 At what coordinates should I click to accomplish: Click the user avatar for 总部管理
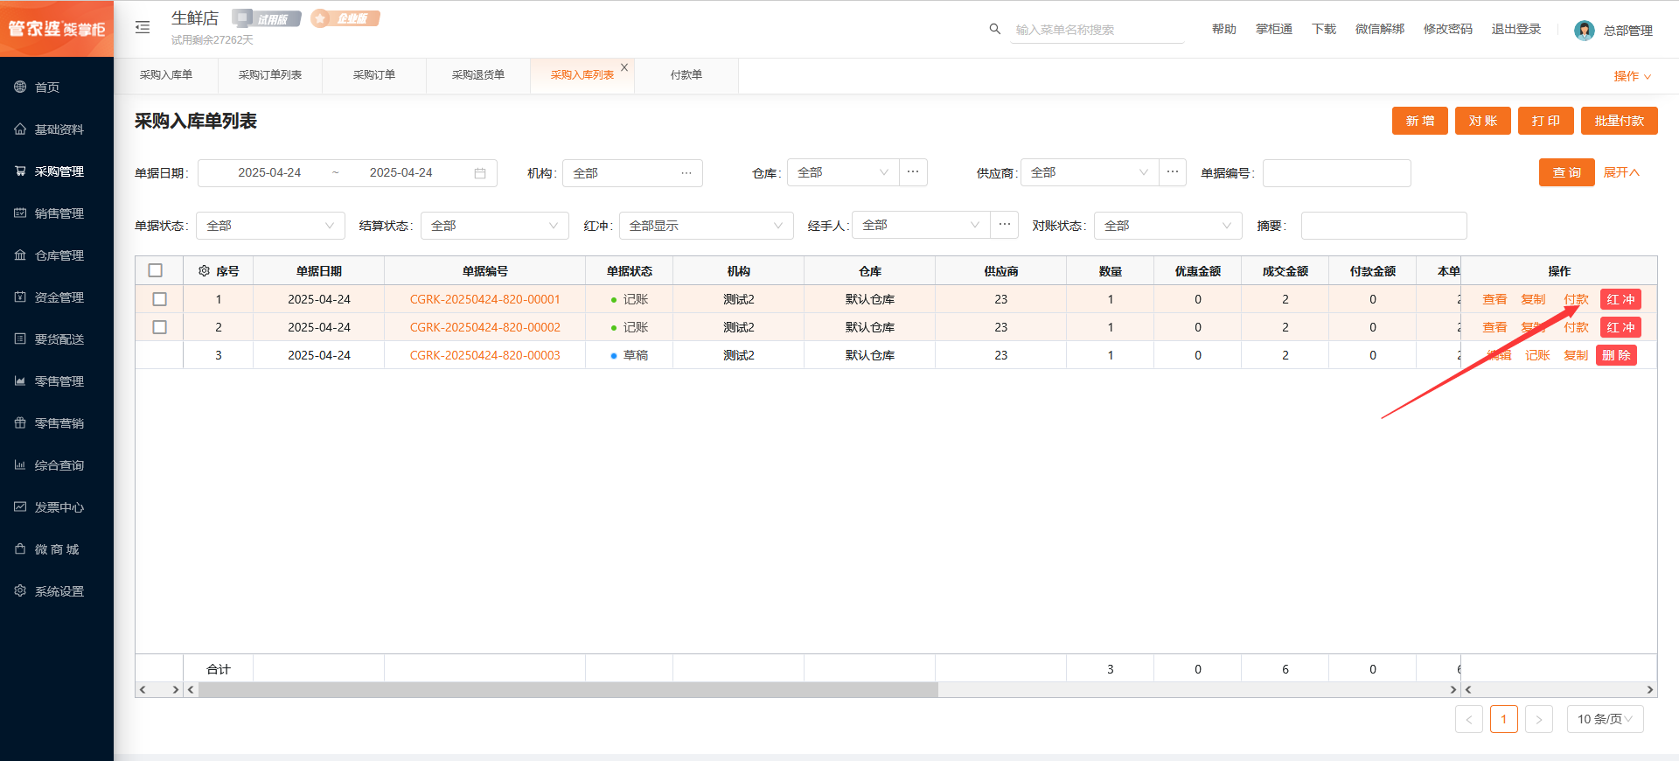click(1584, 31)
